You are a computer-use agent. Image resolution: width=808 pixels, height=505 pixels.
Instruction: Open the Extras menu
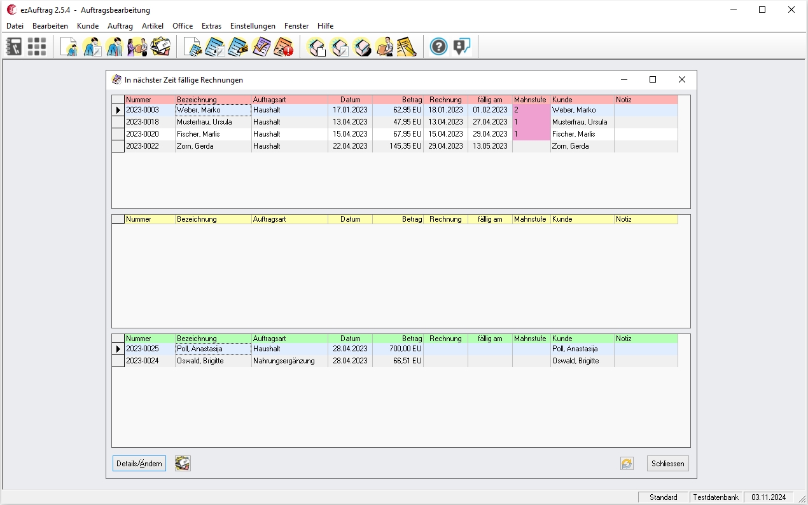pyautogui.click(x=211, y=26)
